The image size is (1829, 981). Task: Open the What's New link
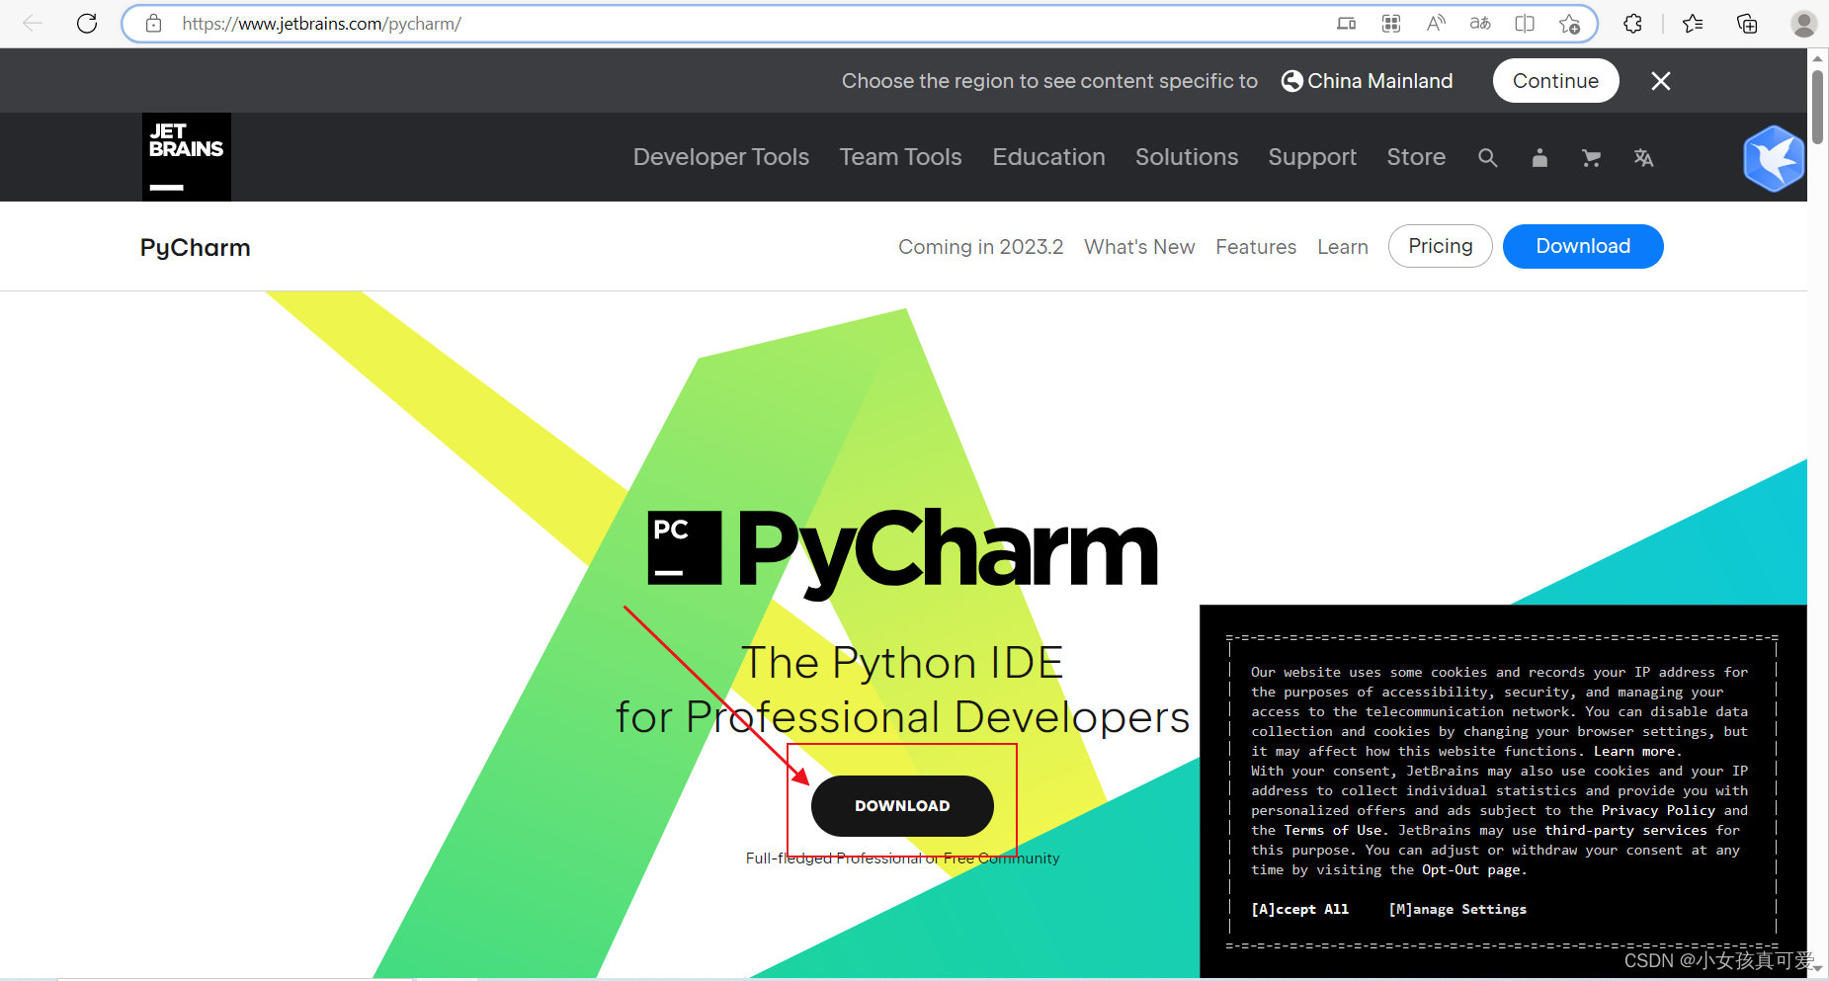coord(1139,247)
